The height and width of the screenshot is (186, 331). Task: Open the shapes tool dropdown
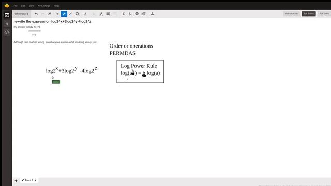(x=77, y=14)
